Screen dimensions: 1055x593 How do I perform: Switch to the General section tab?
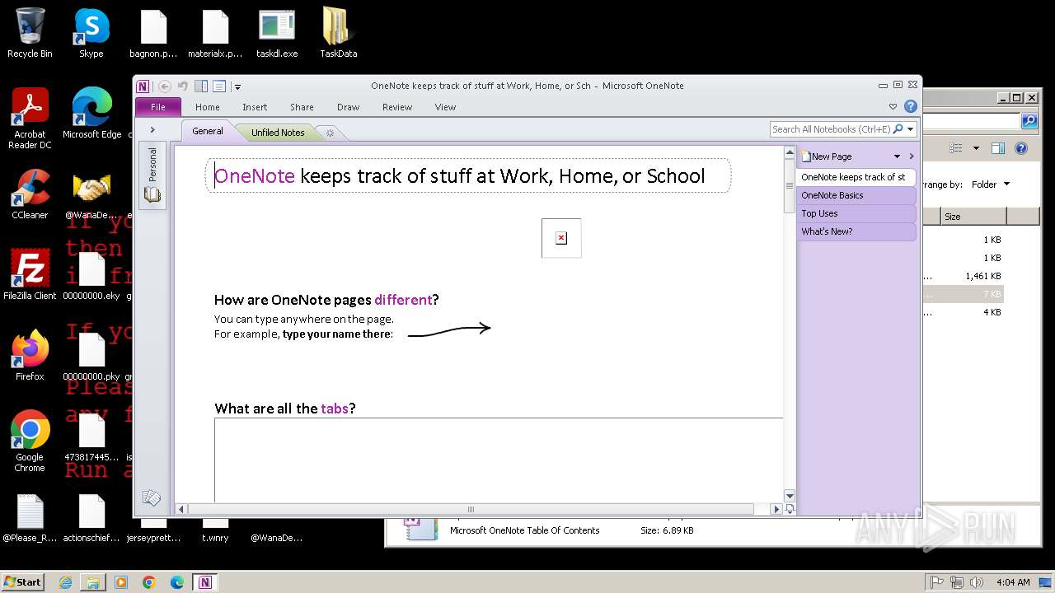click(x=208, y=131)
